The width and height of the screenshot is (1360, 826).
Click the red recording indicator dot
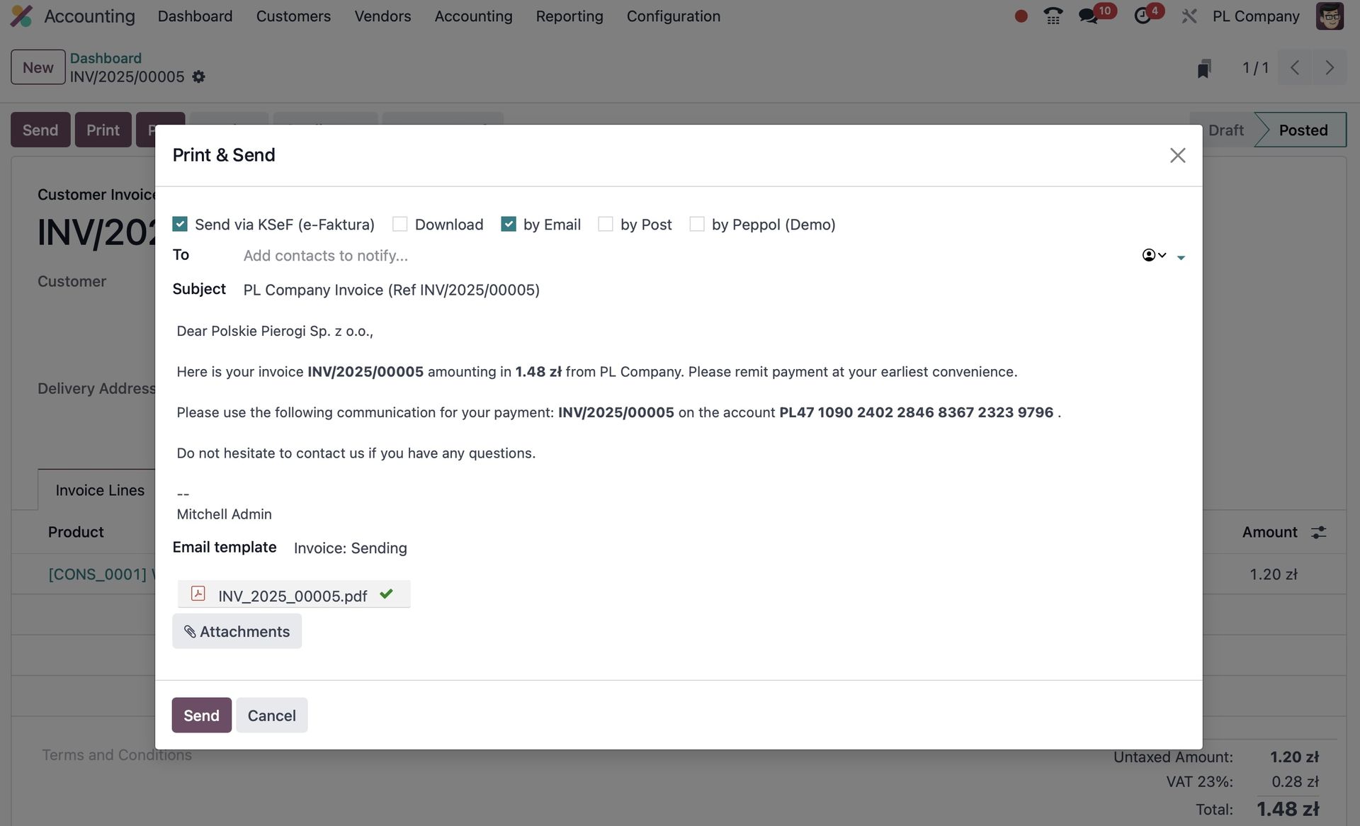click(1021, 16)
